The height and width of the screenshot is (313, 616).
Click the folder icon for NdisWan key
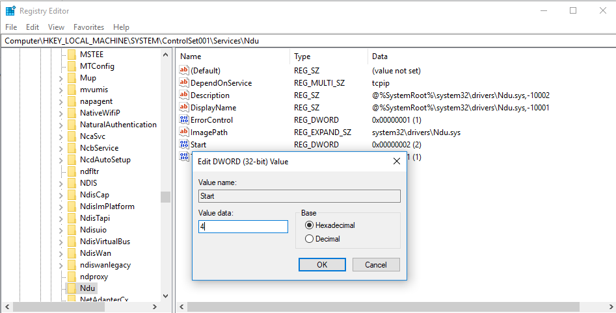72,253
